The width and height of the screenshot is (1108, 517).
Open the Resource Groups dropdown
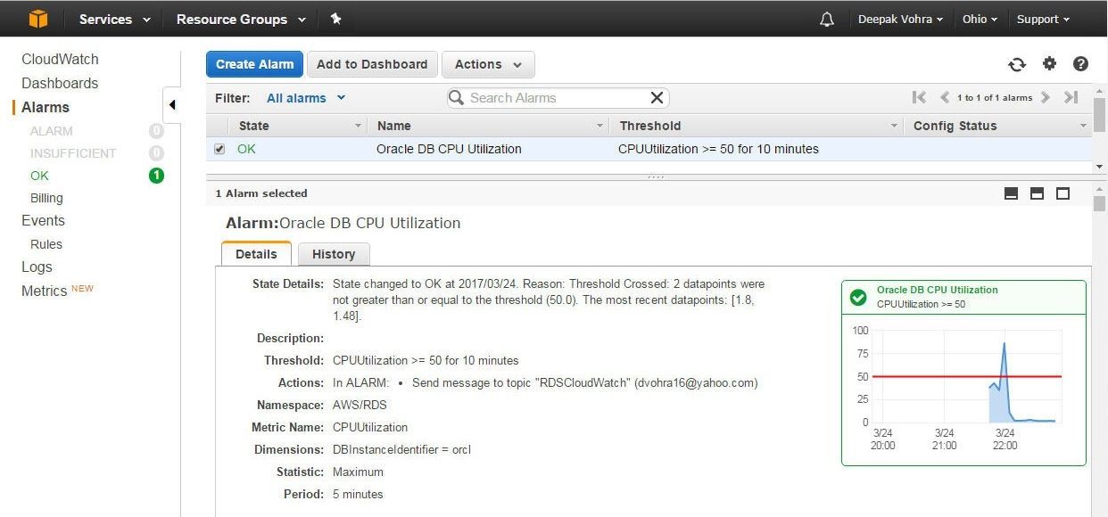pyautogui.click(x=241, y=19)
